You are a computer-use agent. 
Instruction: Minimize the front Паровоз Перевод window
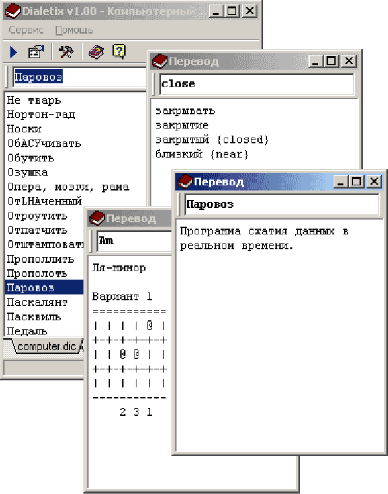click(341, 181)
